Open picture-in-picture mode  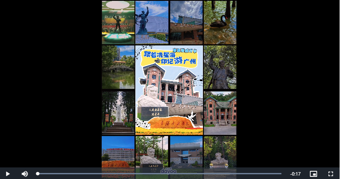point(313,174)
